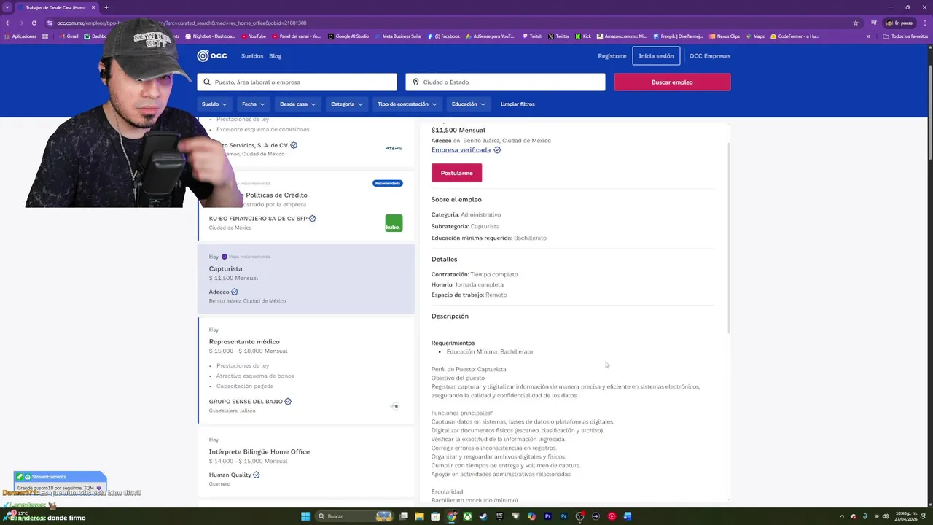Expand the Tipo de contratación dropdown

[407, 104]
